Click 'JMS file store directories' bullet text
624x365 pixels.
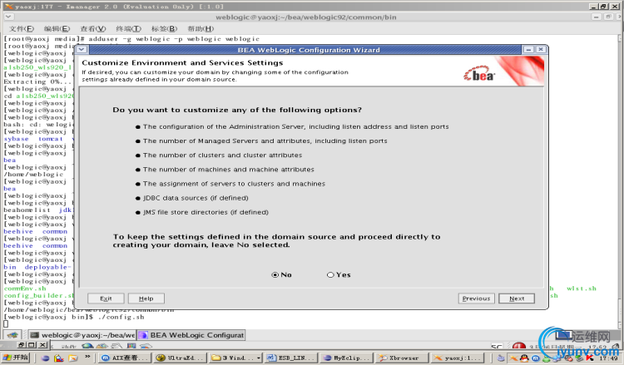click(x=206, y=212)
